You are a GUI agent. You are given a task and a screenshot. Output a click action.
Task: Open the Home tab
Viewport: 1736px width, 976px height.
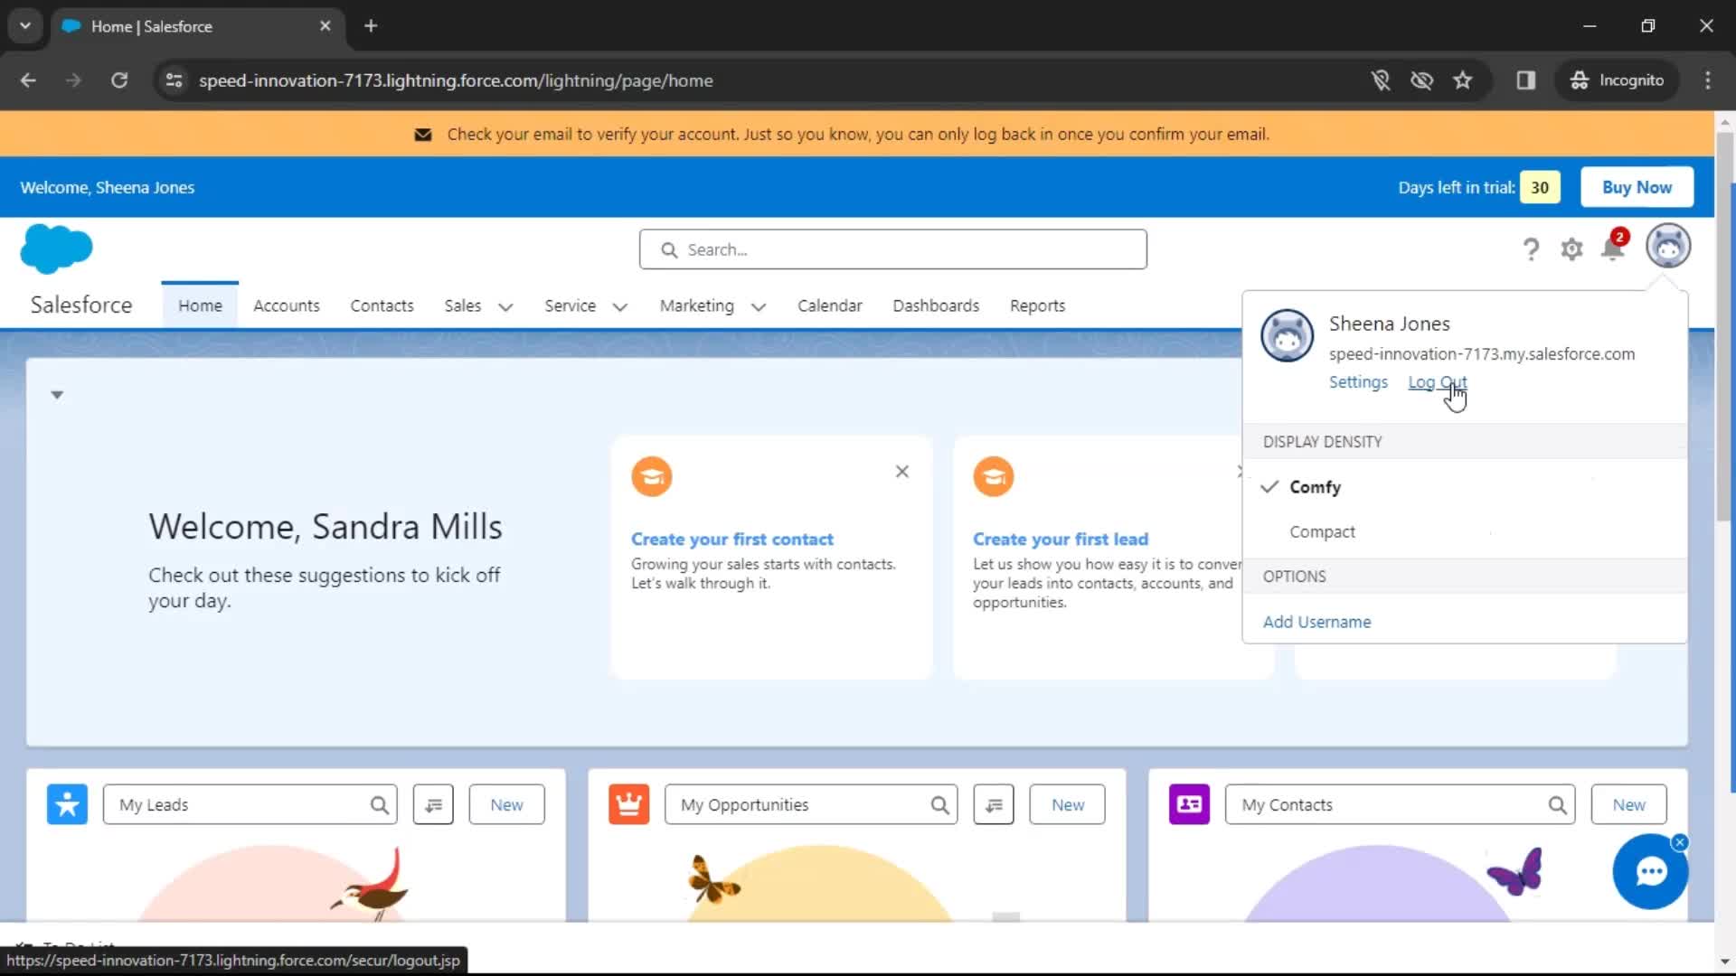(x=200, y=305)
